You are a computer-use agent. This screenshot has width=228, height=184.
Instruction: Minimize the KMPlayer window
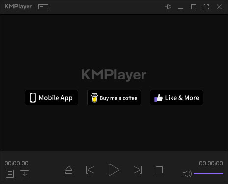(x=181, y=8)
